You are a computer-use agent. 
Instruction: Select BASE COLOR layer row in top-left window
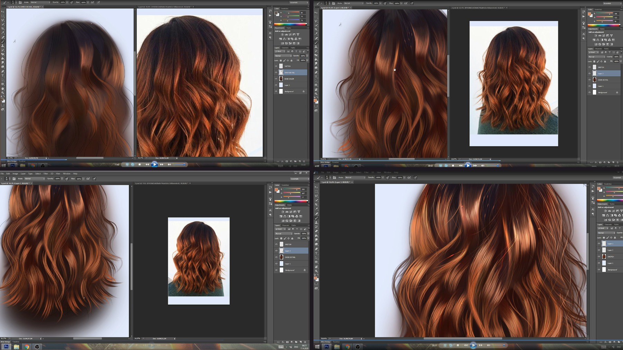[290, 79]
